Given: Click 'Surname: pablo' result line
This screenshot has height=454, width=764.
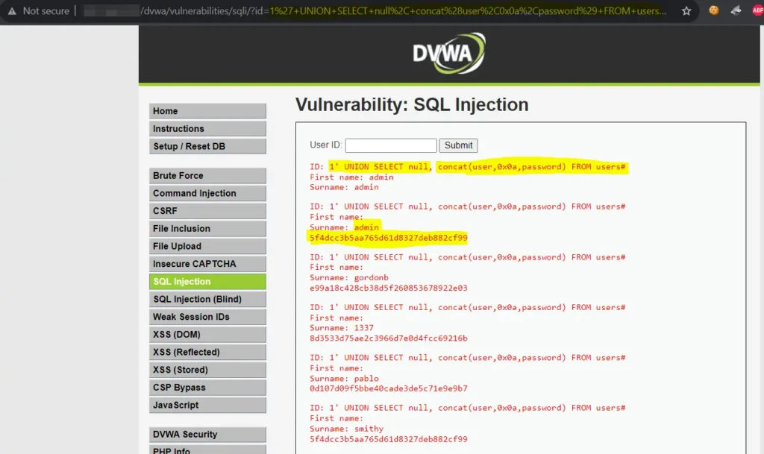Looking at the screenshot, I should (344, 379).
